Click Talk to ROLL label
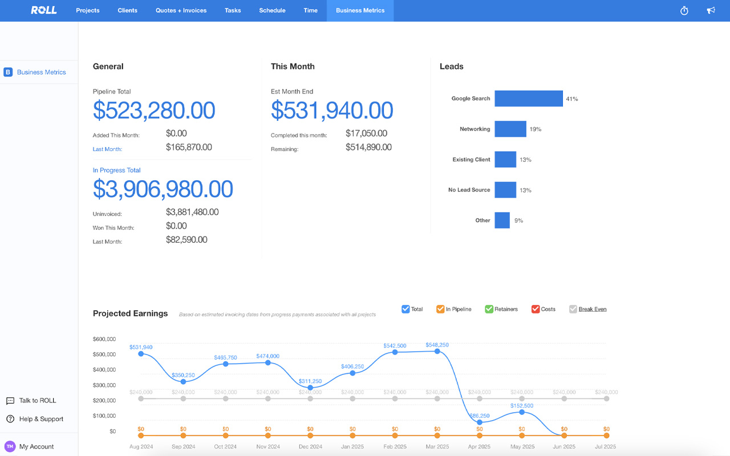 click(x=38, y=401)
